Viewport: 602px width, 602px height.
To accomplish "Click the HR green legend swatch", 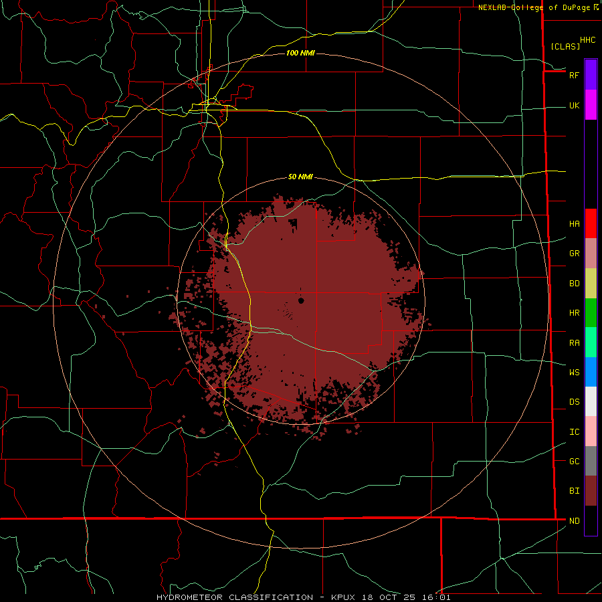I will click(x=591, y=313).
